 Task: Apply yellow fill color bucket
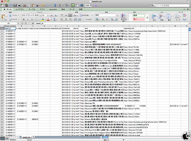(x=42, y=19)
